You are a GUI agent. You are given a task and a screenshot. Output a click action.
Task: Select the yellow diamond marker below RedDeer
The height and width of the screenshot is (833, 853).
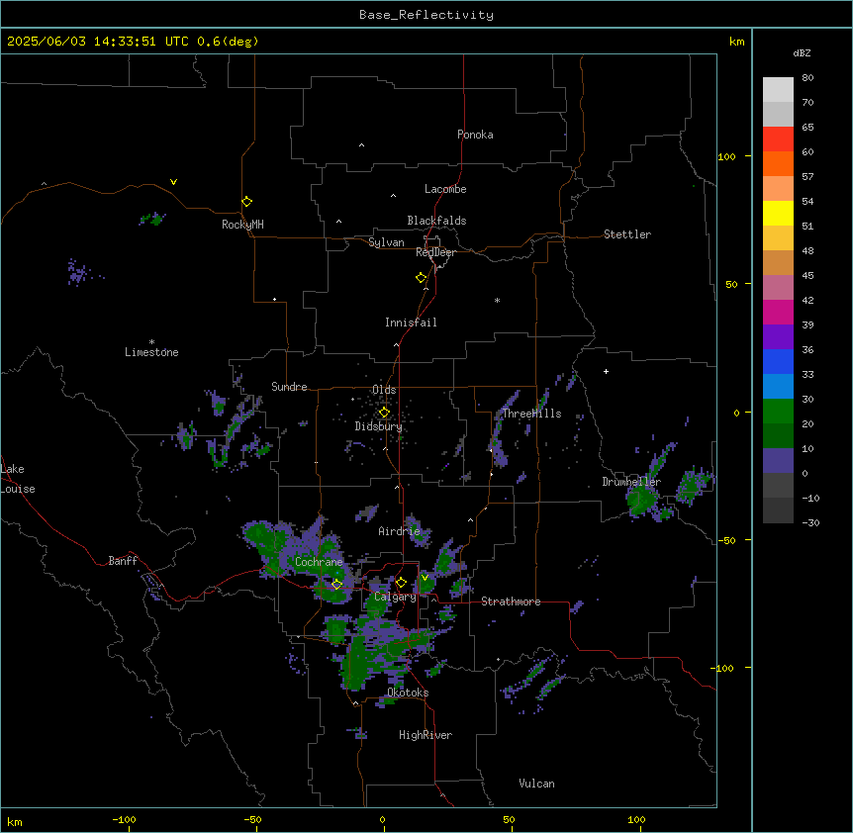point(422,278)
